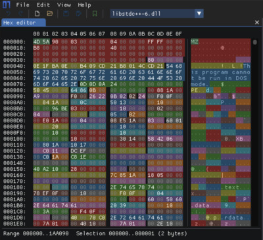Click 'be run in DOS' ASCII text

(222, 78)
